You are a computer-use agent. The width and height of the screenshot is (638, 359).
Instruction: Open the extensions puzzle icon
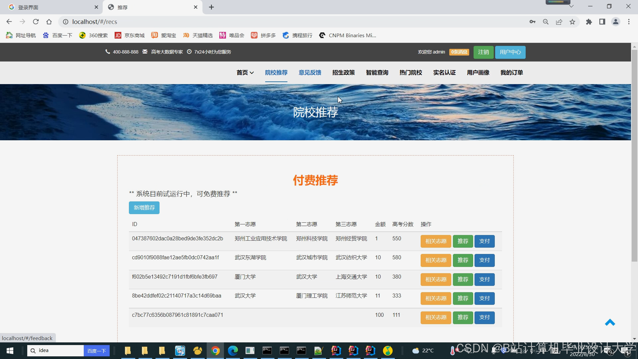coord(589,22)
